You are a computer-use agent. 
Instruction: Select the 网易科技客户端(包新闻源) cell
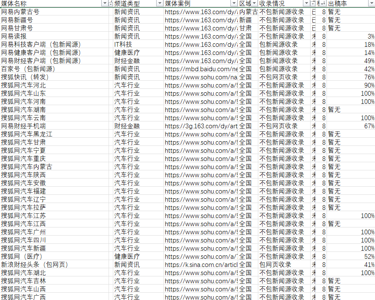pyautogui.click(x=54, y=44)
